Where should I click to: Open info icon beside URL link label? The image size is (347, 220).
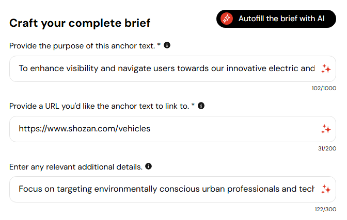201,106
